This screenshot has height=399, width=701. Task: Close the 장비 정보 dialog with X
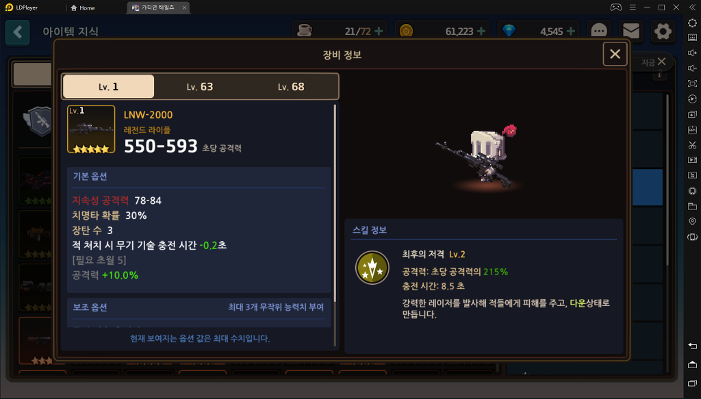click(x=615, y=54)
